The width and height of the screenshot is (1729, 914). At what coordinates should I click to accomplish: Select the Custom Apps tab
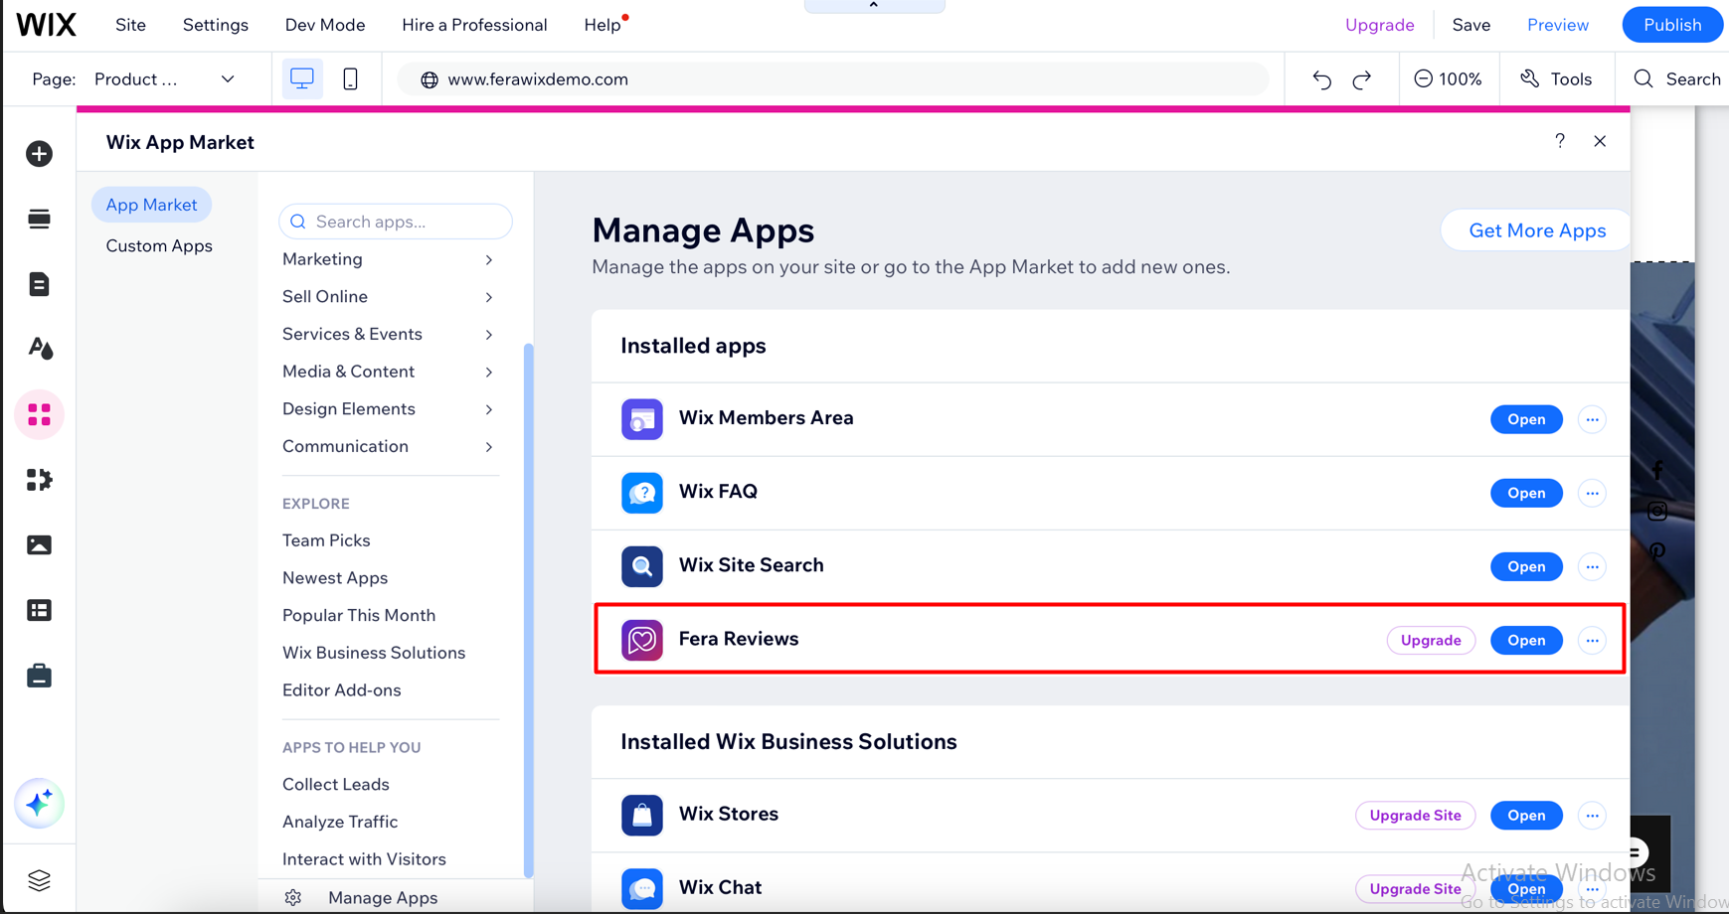(158, 245)
